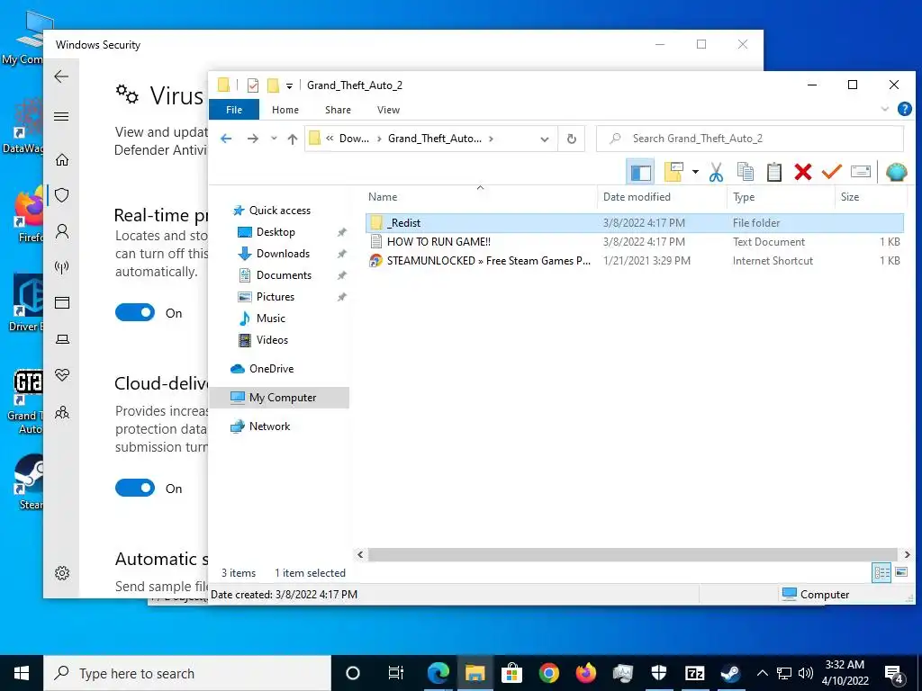Go up one folder level
Screen dimensions: 922x691
293,139
